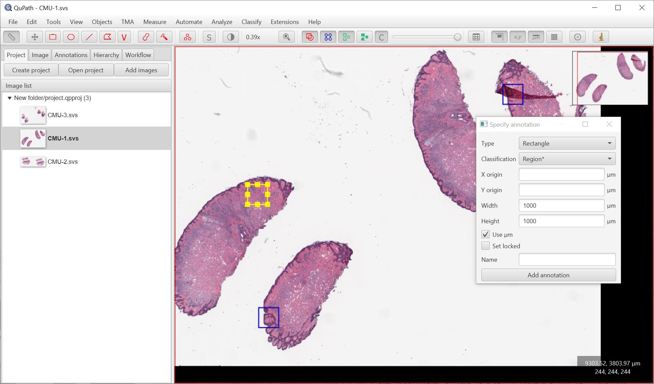Uncheck the Use µm checkbox

(x=485, y=234)
